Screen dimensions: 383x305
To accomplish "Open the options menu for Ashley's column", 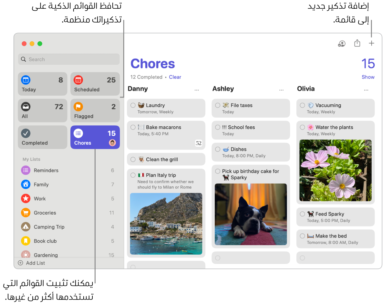I will coord(281,90).
